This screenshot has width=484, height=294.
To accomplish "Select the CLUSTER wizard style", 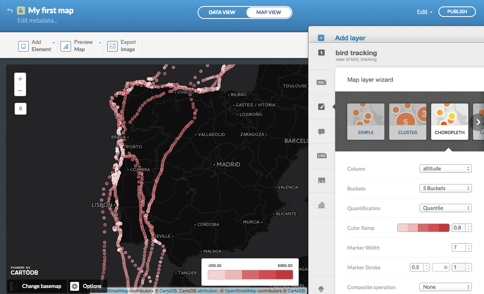I will click(x=407, y=121).
